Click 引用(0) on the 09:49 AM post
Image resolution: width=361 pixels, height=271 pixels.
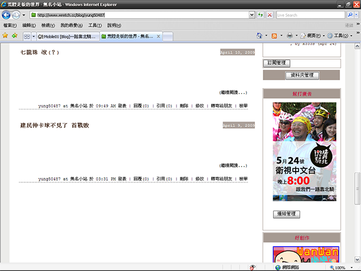[x=164, y=106]
